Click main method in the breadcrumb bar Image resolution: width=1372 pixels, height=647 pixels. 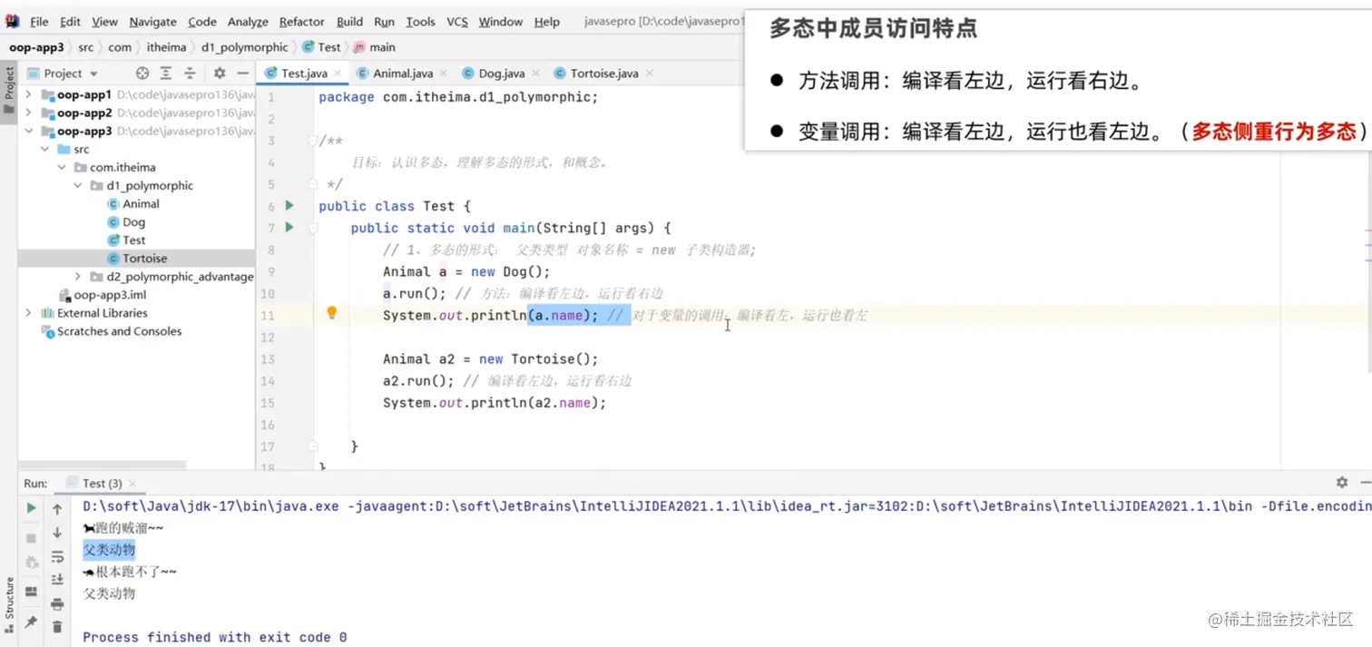374,47
